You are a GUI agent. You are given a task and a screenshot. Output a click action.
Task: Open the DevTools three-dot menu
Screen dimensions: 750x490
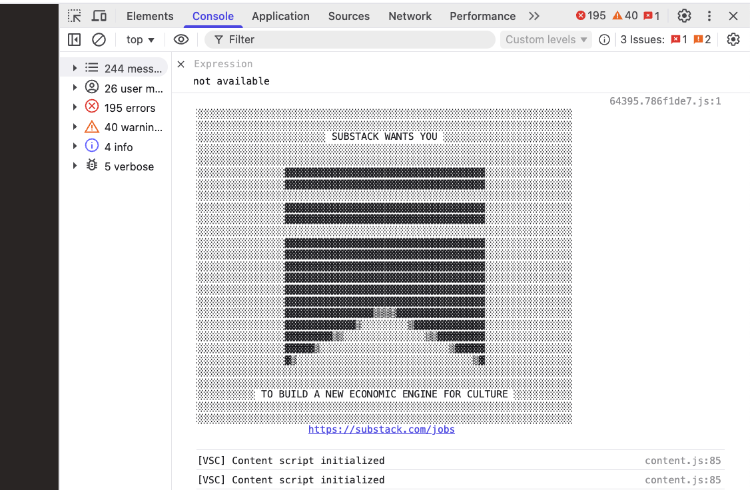pos(709,16)
